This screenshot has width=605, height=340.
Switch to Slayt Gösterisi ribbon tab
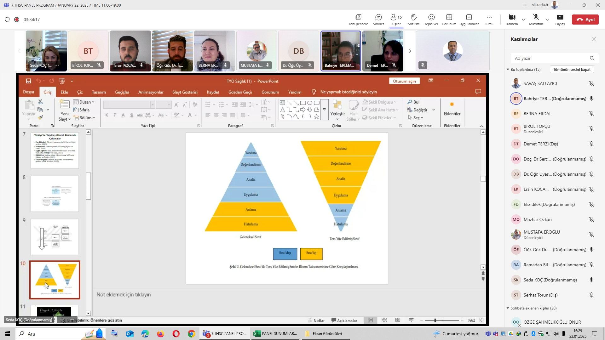[x=185, y=92]
